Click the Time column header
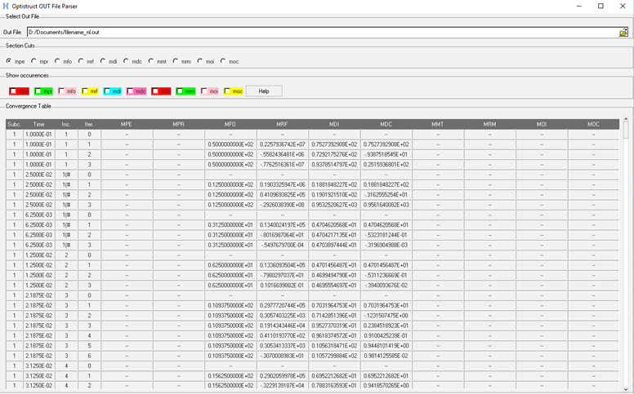 point(38,124)
